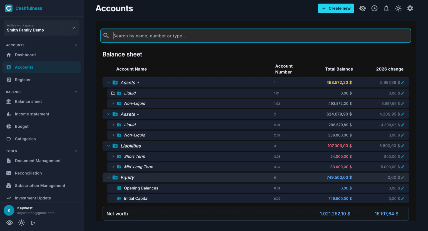The image size is (428, 231).
Task: Collapse the Assets + group chevron
Action: (108, 83)
